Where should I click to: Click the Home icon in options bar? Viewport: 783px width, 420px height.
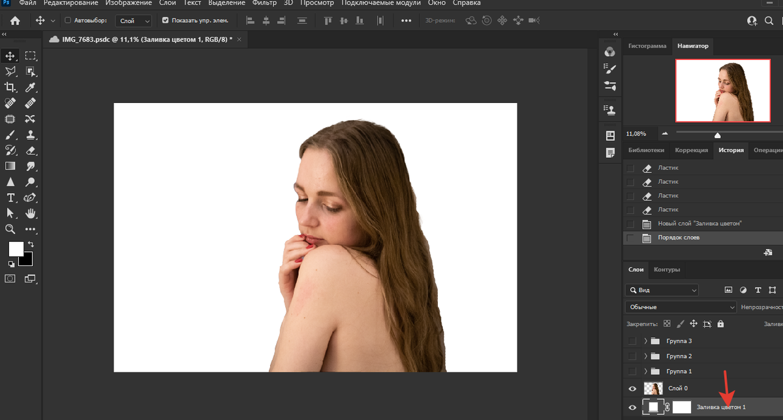click(x=15, y=21)
